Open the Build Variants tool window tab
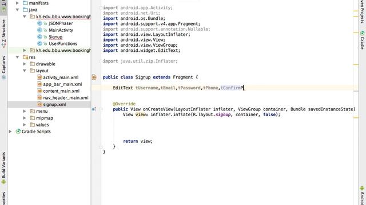 point(3,168)
